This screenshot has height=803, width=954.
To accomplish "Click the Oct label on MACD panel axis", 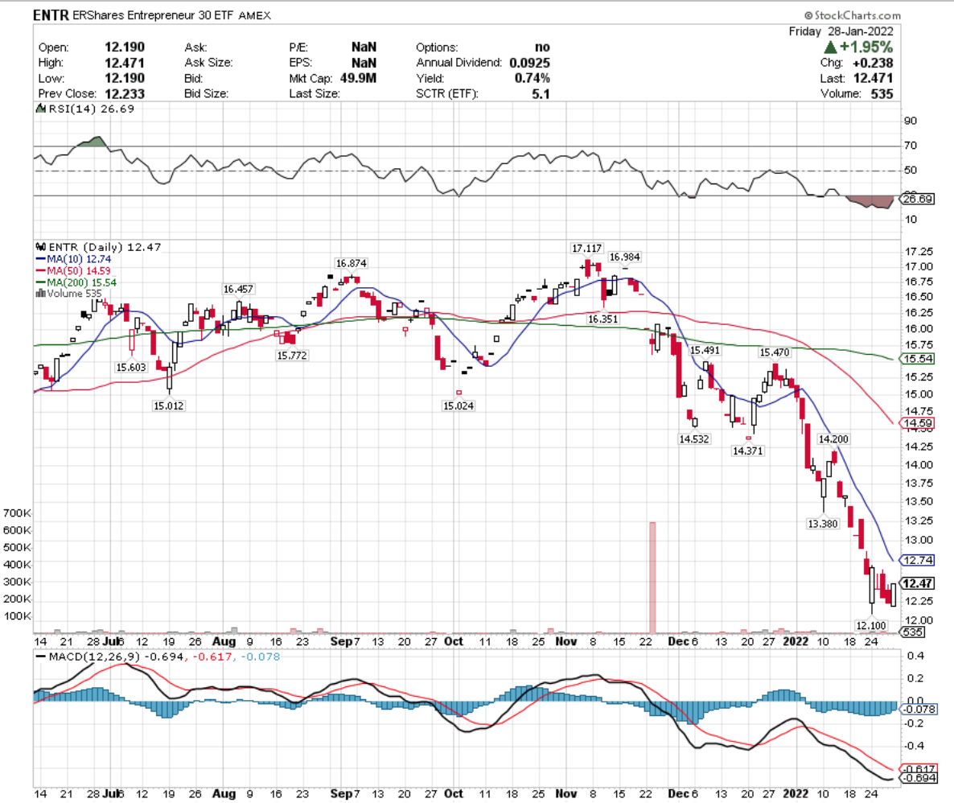I will [x=454, y=793].
